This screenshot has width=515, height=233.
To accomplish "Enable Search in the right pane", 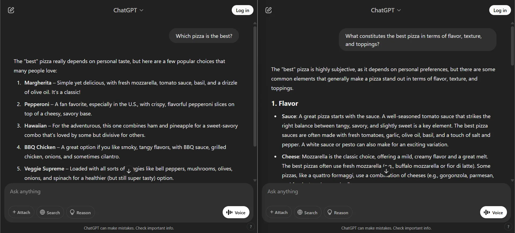I will click(x=307, y=212).
